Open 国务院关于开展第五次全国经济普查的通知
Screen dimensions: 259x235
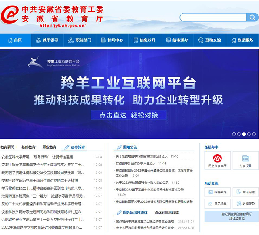pyautogui.click(x=145, y=221)
